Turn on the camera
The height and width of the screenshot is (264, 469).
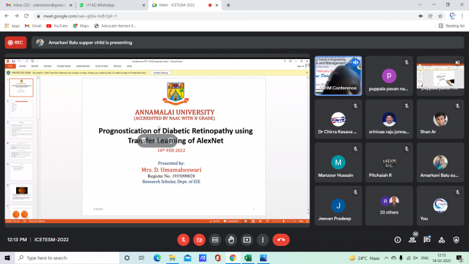pyautogui.click(x=199, y=240)
